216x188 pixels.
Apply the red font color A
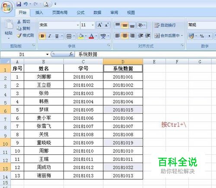[x=92, y=36]
